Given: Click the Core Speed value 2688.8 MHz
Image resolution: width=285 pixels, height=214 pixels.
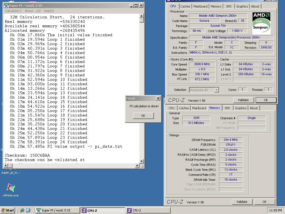Looking at the screenshot, I should (202, 64).
